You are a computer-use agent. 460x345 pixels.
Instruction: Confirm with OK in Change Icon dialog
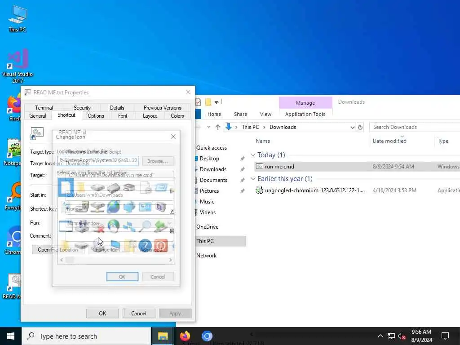click(x=122, y=277)
